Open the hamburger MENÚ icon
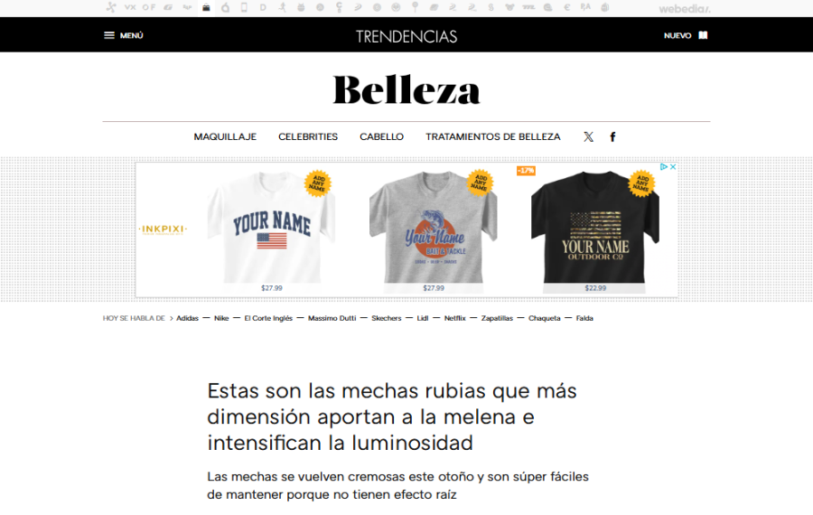Viewport: 813px width, 515px height. [x=109, y=35]
